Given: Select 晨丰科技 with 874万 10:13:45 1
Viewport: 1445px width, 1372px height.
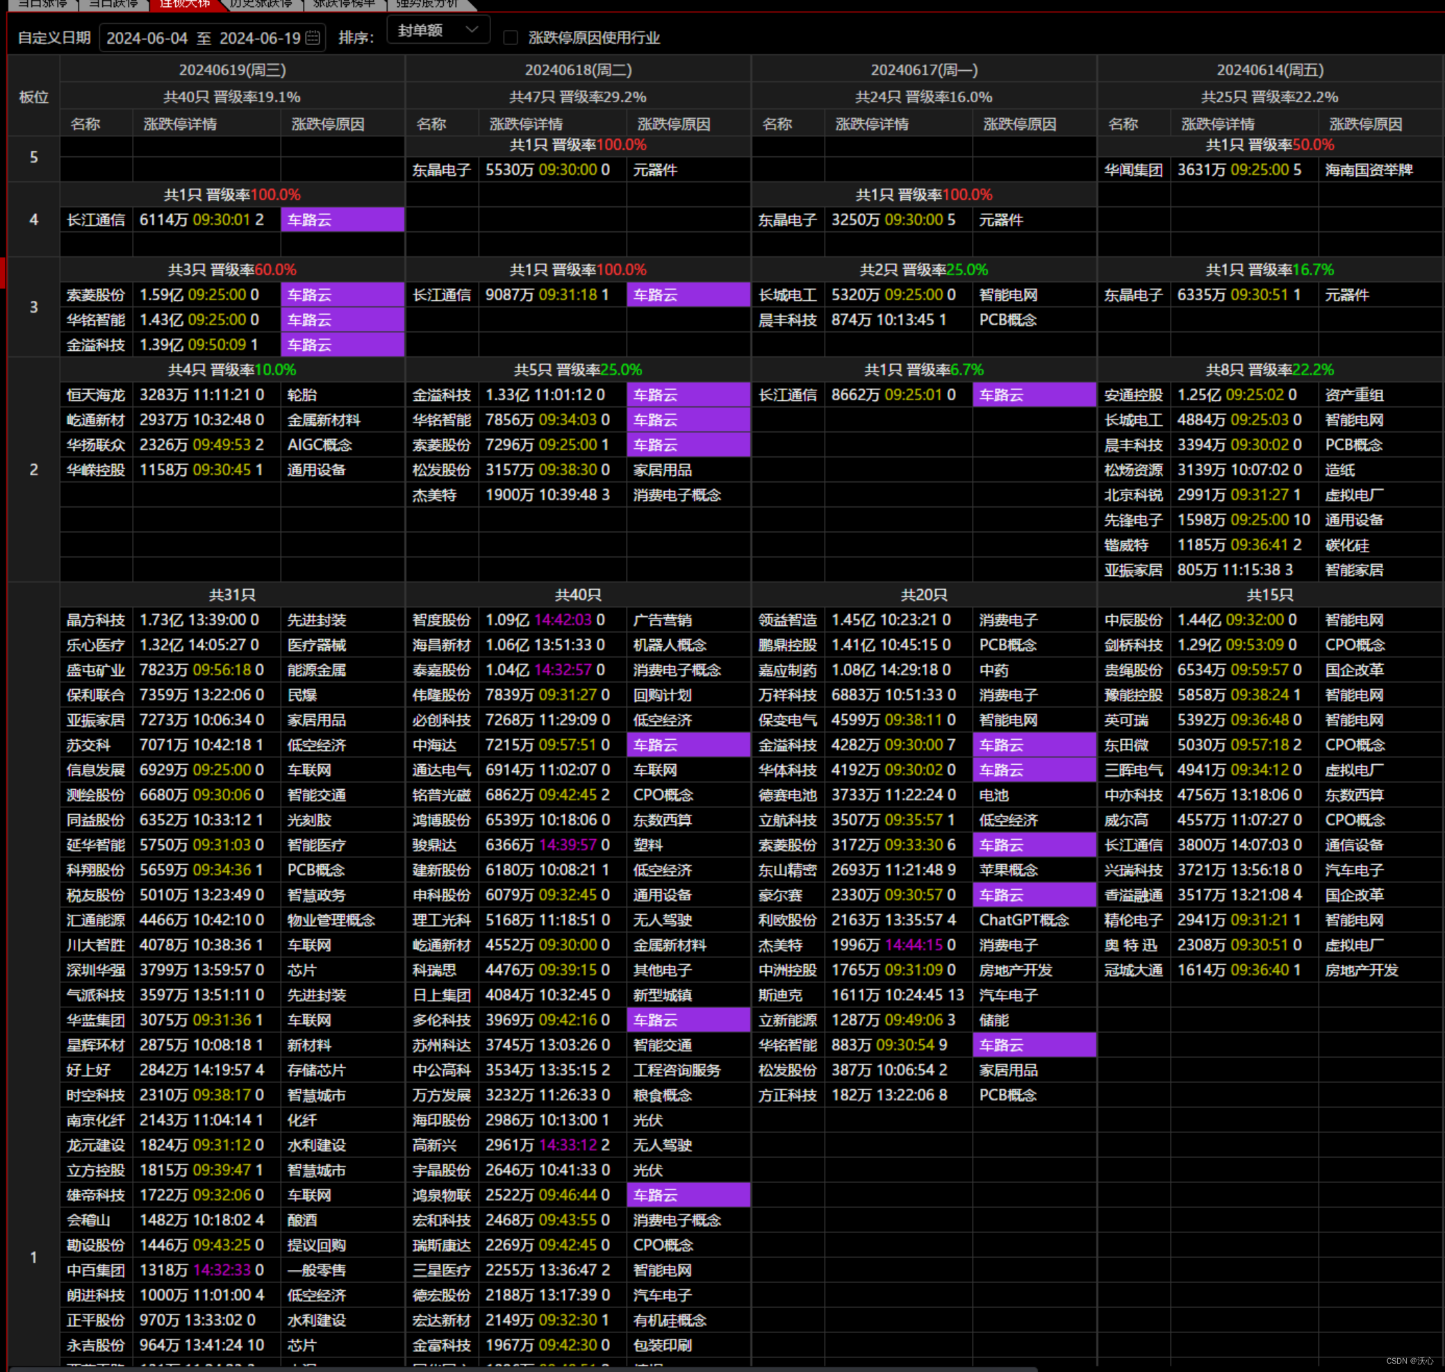Looking at the screenshot, I should point(788,320).
